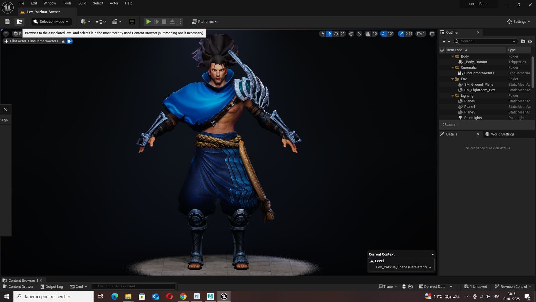Open the Cinematics clapperboard dropdown

116,22
